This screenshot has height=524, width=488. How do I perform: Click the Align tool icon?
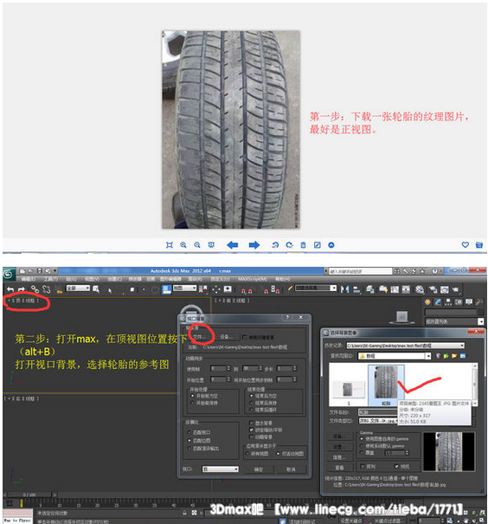[x=356, y=289]
